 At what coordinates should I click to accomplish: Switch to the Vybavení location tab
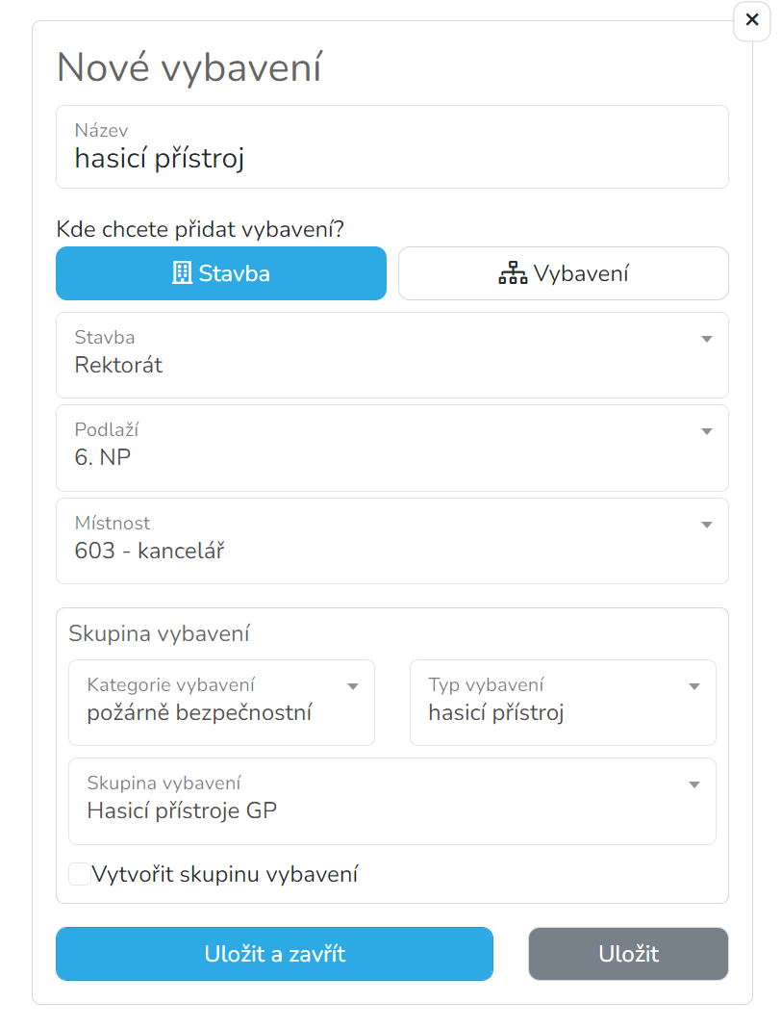coord(564,273)
